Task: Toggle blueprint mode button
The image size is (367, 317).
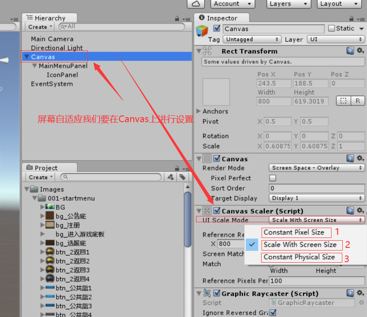Action: coord(343,101)
